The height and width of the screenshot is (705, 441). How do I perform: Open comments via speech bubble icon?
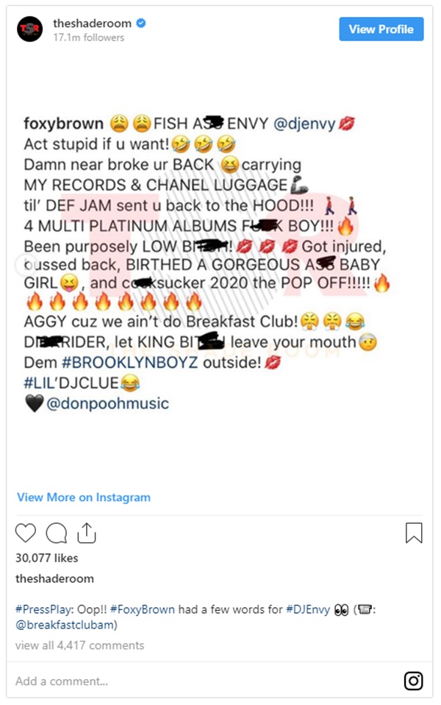pyautogui.click(x=56, y=534)
